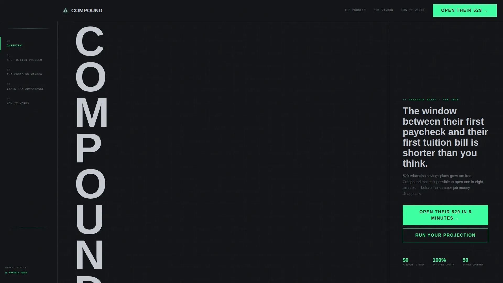Click the Compound tree logo icon
The width and height of the screenshot is (503, 283).
(x=65, y=10)
